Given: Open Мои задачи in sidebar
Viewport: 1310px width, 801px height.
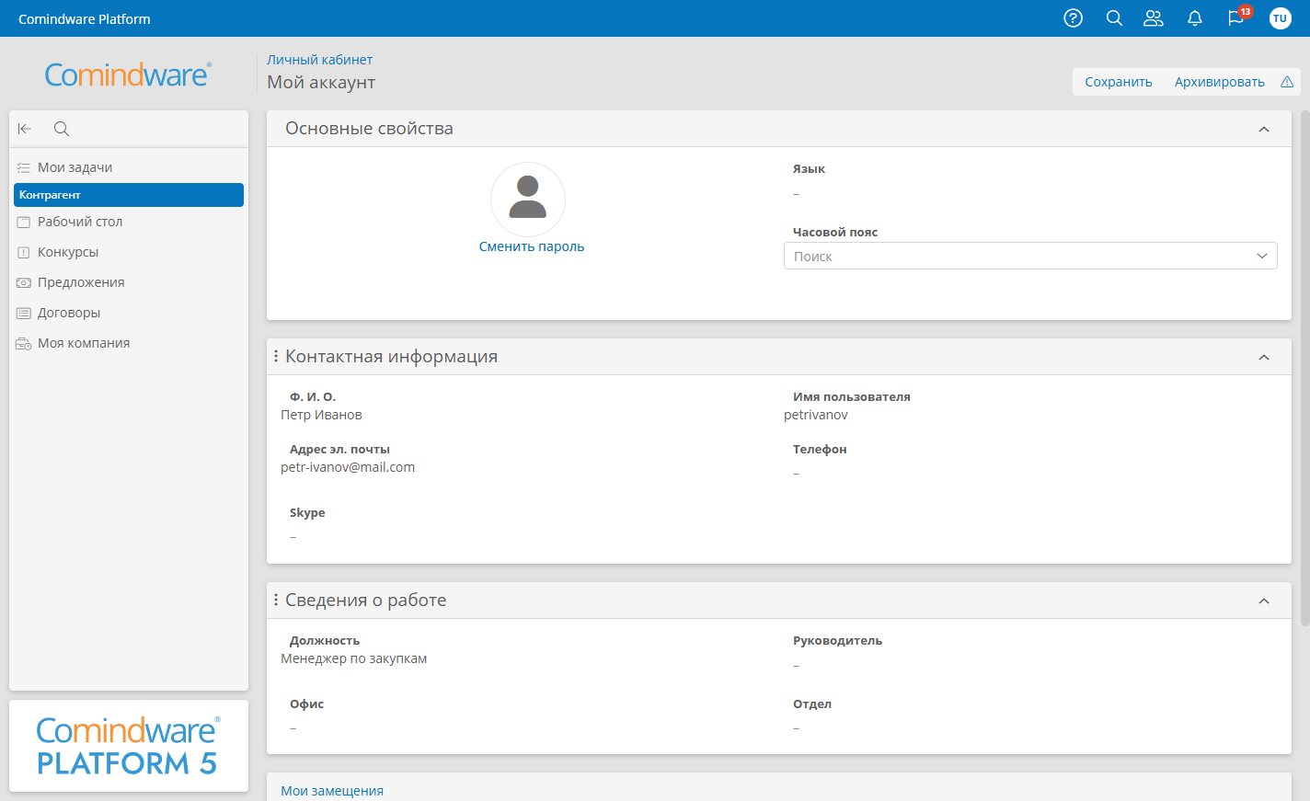Looking at the screenshot, I should pyautogui.click(x=129, y=167).
